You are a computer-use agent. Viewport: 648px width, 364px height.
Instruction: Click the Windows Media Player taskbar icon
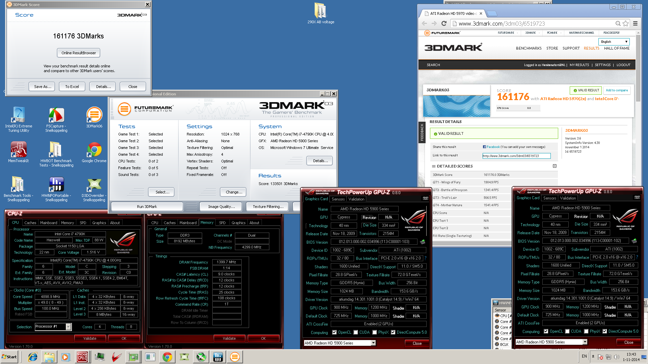65,357
